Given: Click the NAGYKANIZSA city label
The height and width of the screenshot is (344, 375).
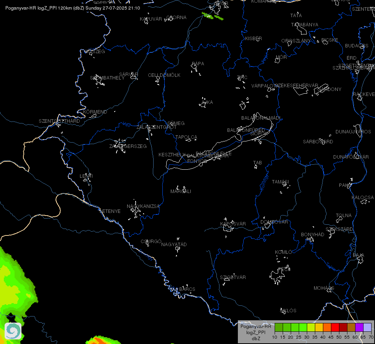Looking at the screenshot, I should [143, 206].
